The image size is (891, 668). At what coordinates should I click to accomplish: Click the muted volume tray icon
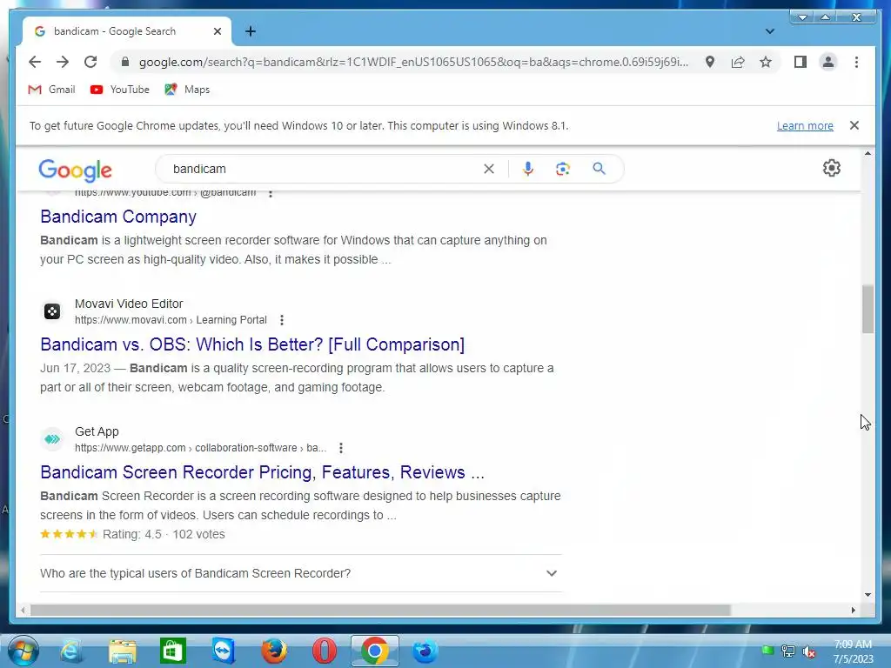(x=809, y=651)
